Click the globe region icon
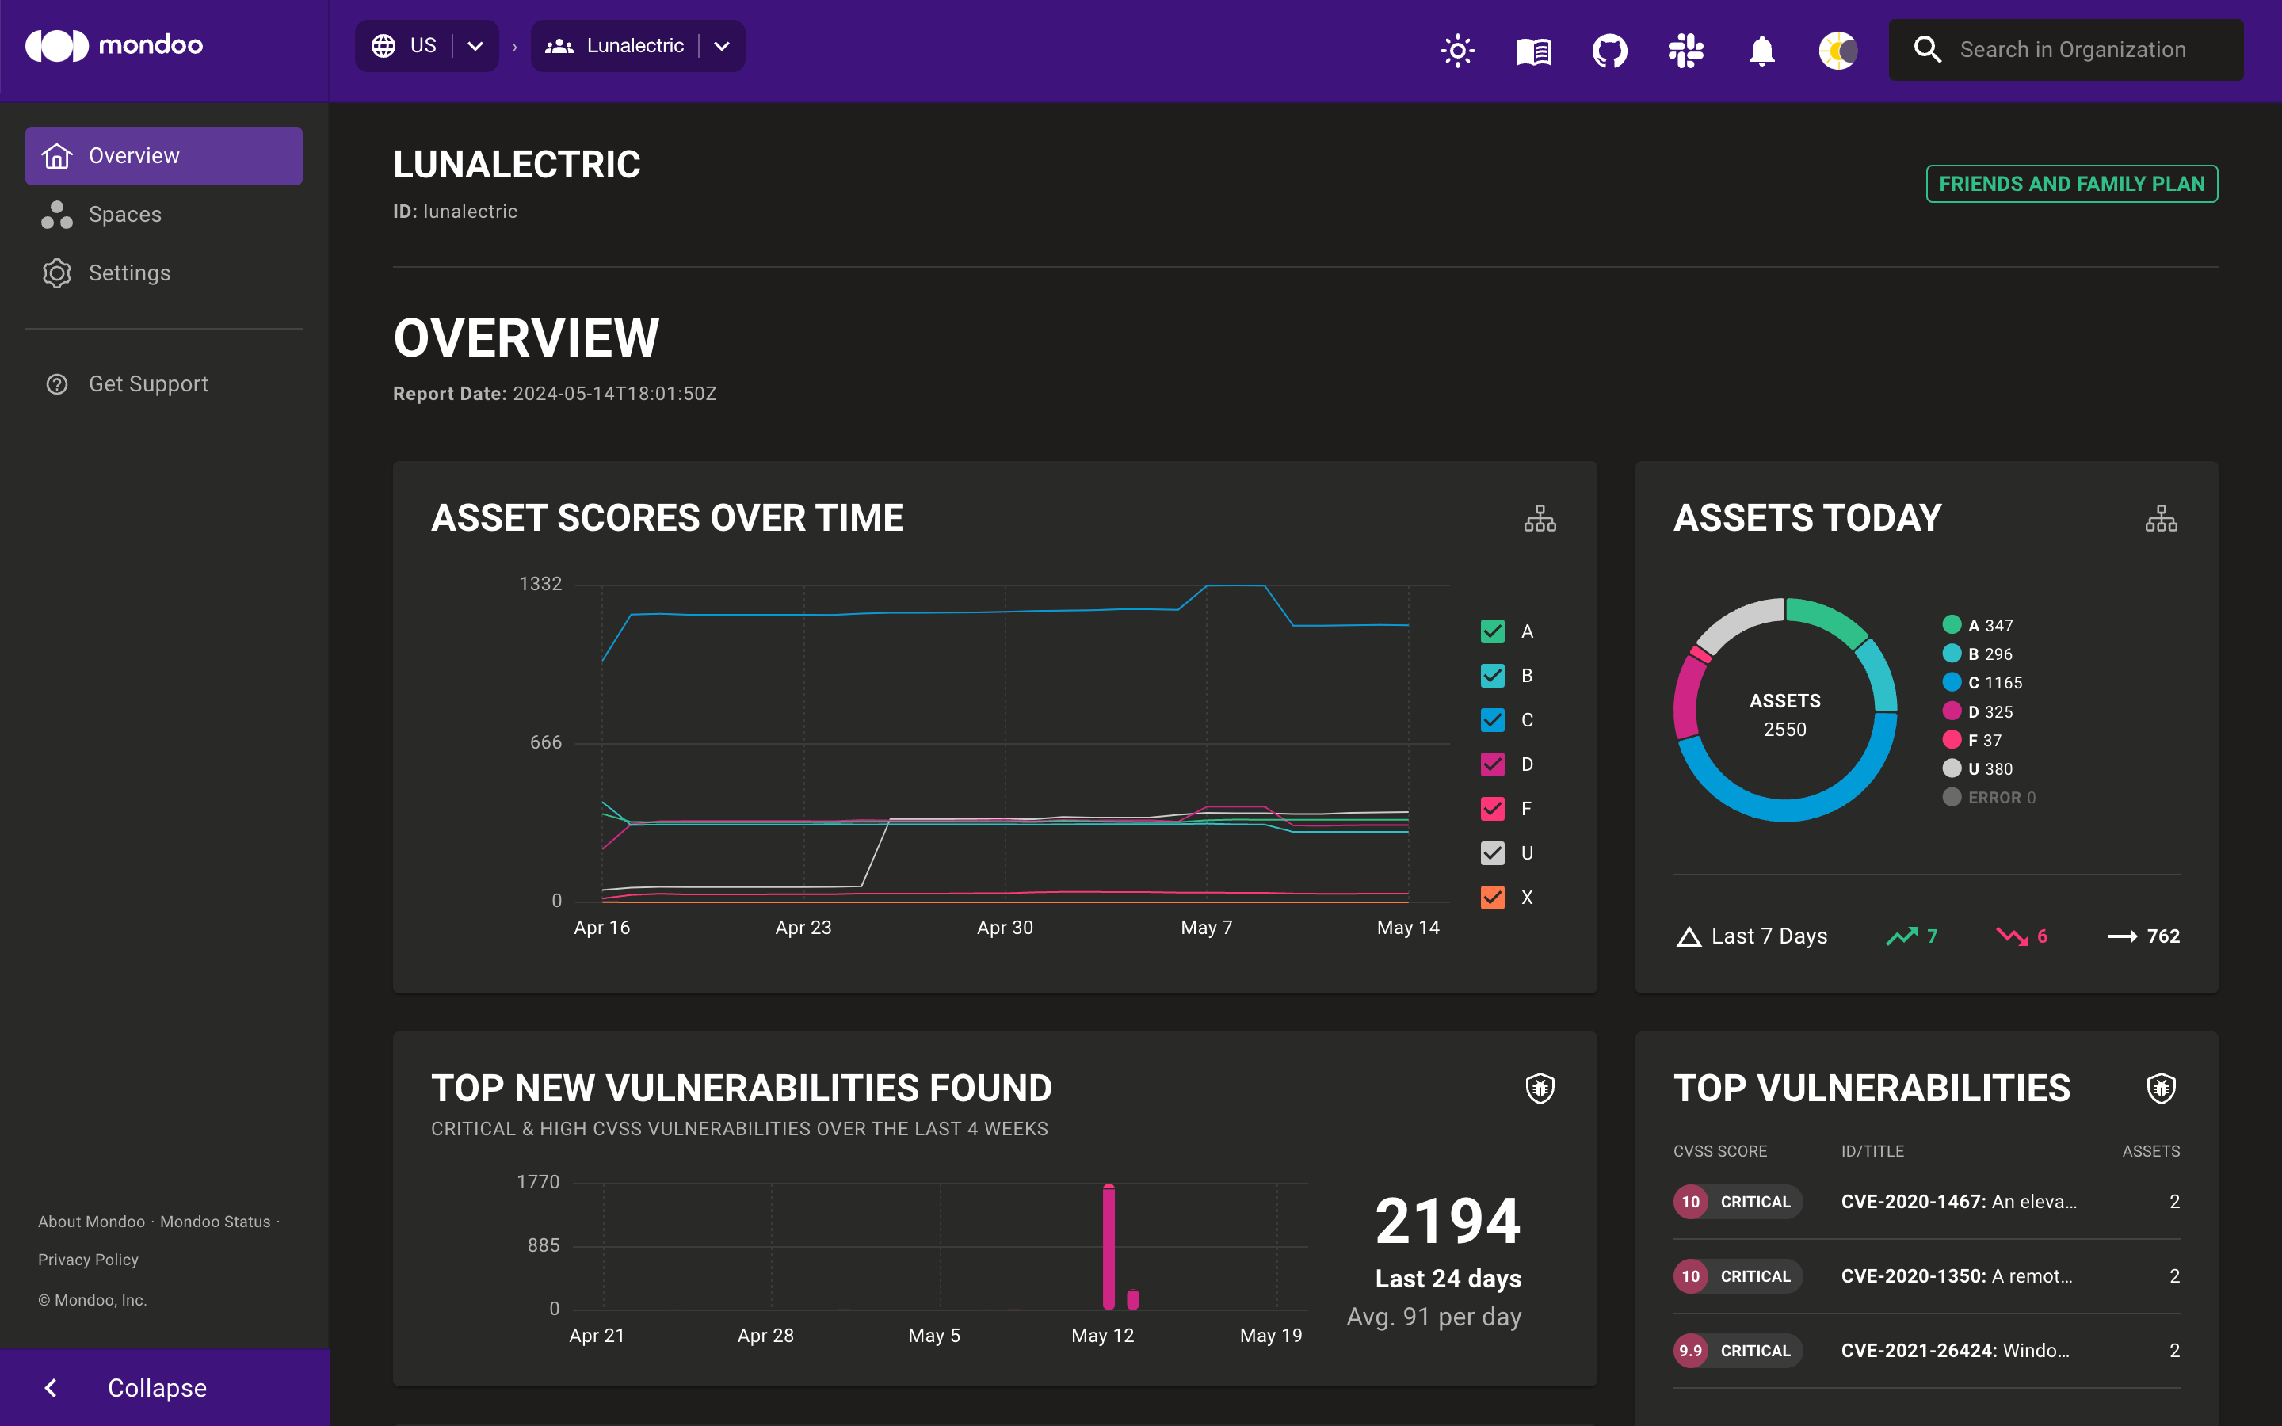 (x=383, y=45)
